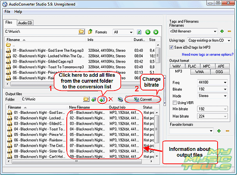This screenshot has height=175, width=237.
Task: Open the Max bitrate dropdown showing 224
Action: 212,116
